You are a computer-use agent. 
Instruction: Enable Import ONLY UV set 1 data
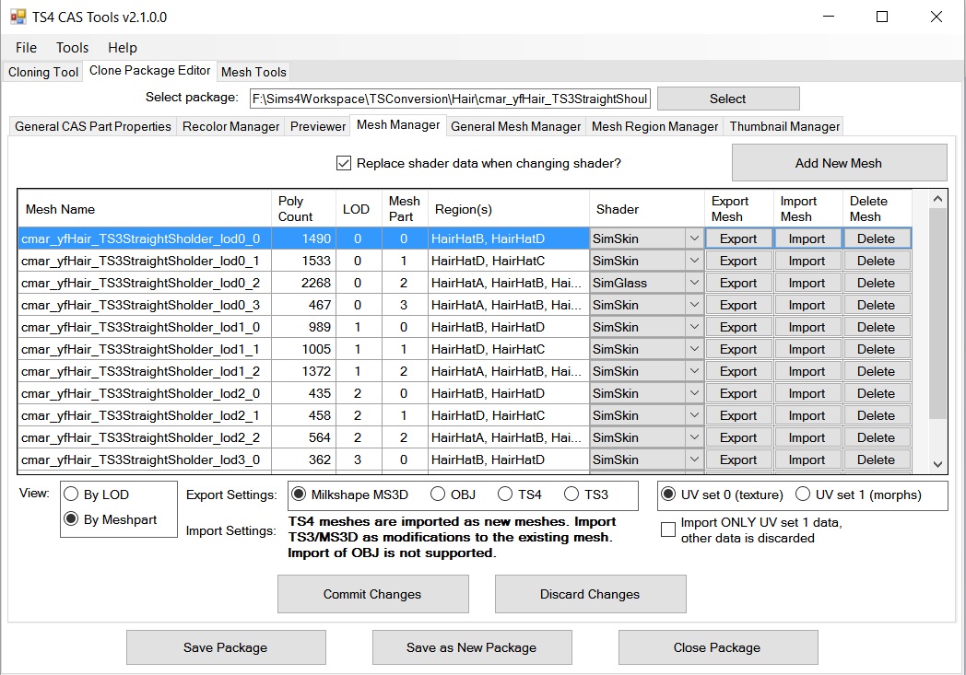click(668, 530)
